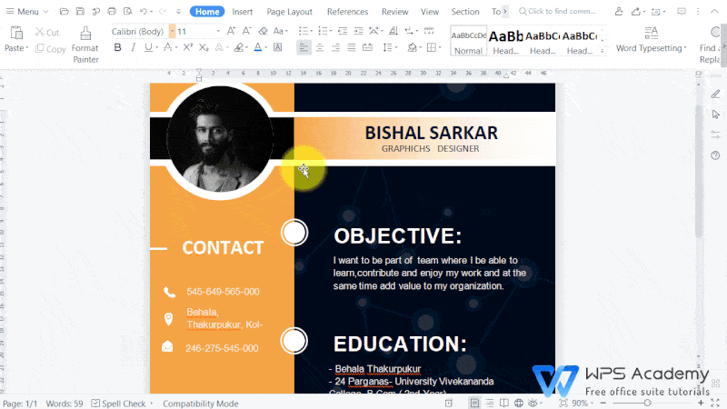Open the Menu button

pos(26,12)
